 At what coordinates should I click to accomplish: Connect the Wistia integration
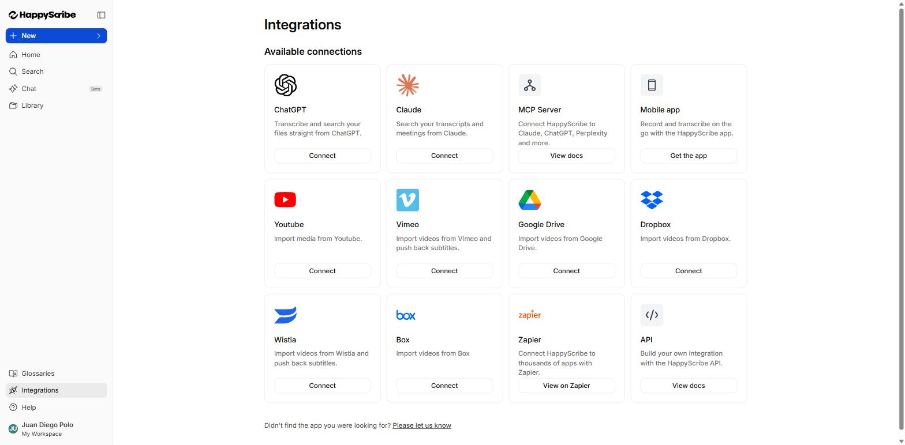coord(322,386)
